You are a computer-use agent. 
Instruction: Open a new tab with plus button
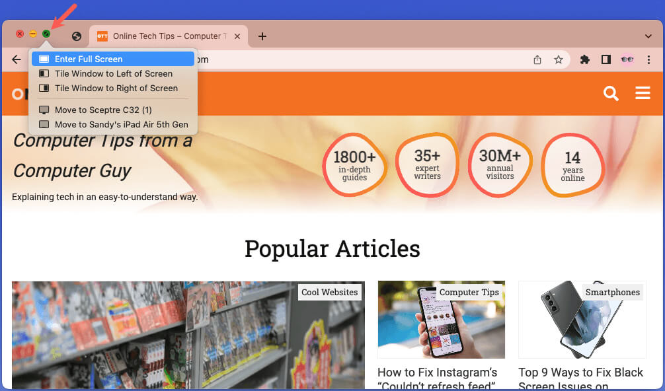262,36
